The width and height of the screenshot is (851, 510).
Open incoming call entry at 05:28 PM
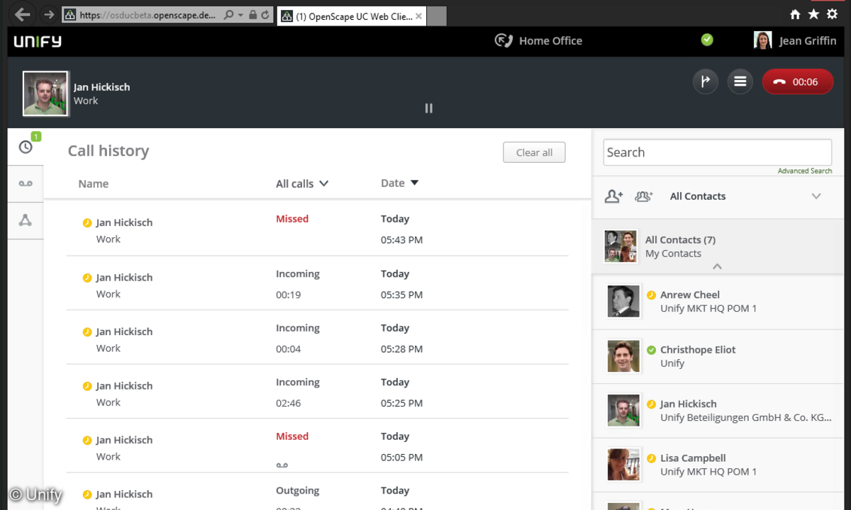point(317,337)
